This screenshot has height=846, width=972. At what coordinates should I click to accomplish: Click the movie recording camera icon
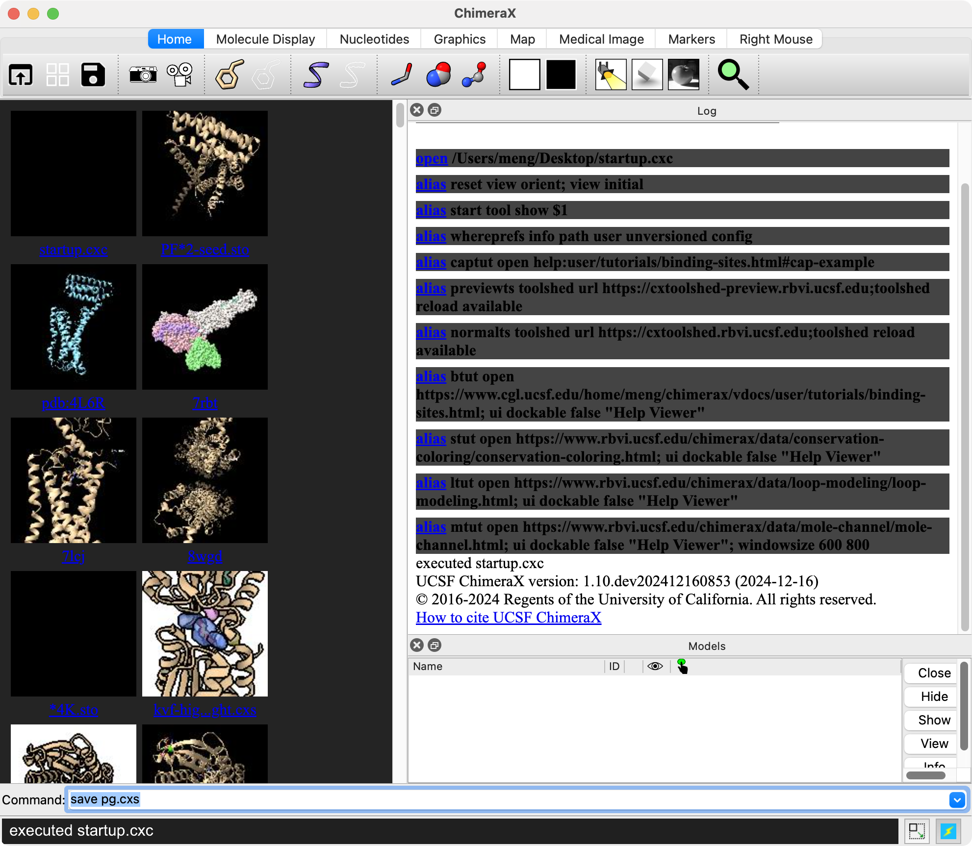[180, 75]
